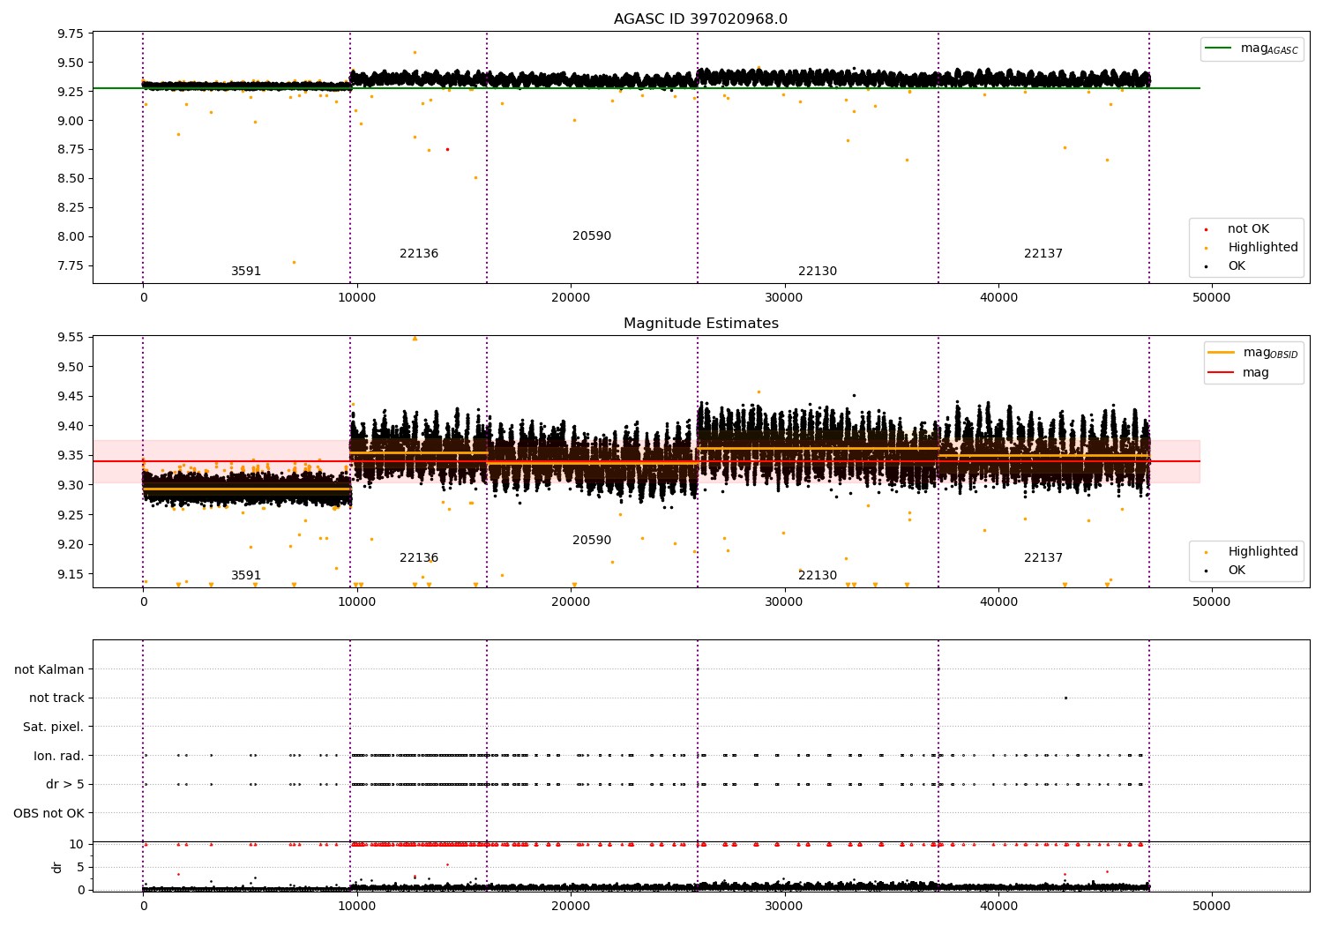Screen dimensions: 1323x926
Task: Click obsid label 22137 in top plot
Action: pos(1043,254)
